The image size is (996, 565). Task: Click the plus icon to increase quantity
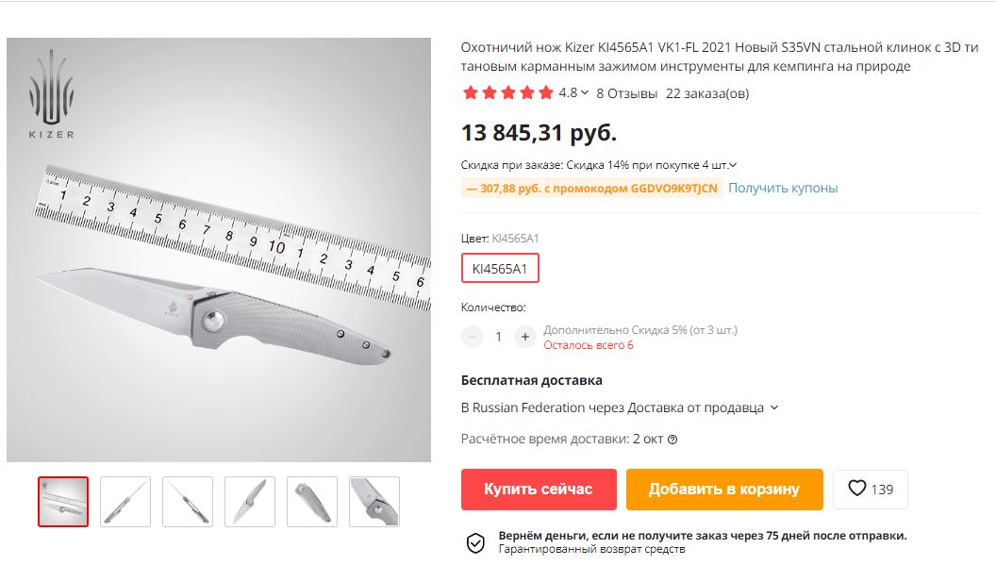pyautogui.click(x=524, y=336)
